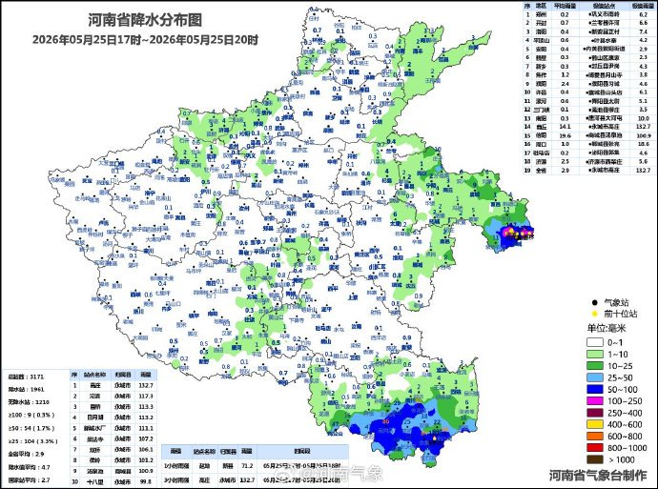
Task: Click the 三门峡 region name in row 12
Action: [541, 110]
